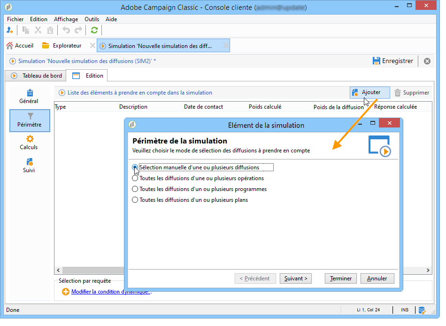The height and width of the screenshot is (326, 446).
Task: Maximize the Elément de la simulation dialog
Action: tap(373, 123)
